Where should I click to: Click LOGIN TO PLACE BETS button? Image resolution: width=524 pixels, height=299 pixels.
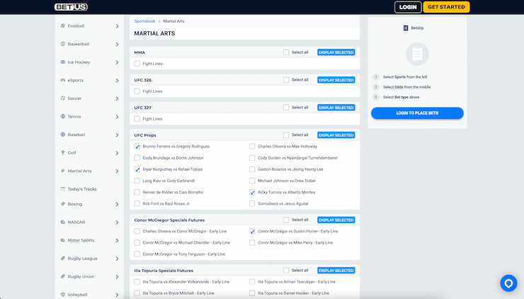tap(417, 113)
